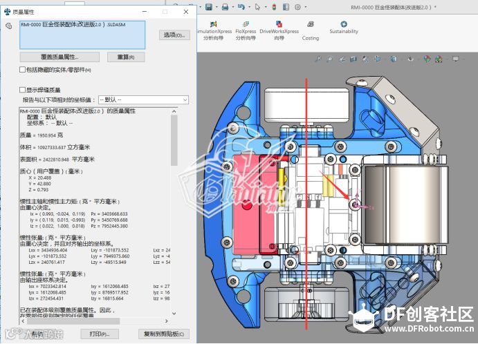The image size is (478, 344).
Task: Enable 包括隐藏的实体/零部件 checkbox
Action: [22, 70]
